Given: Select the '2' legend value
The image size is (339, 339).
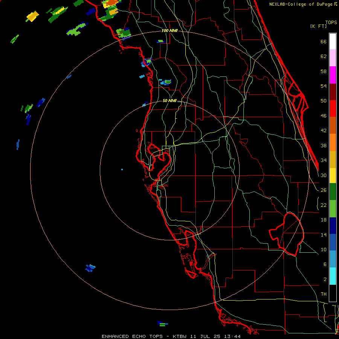Looking at the screenshot, I should point(325,279).
